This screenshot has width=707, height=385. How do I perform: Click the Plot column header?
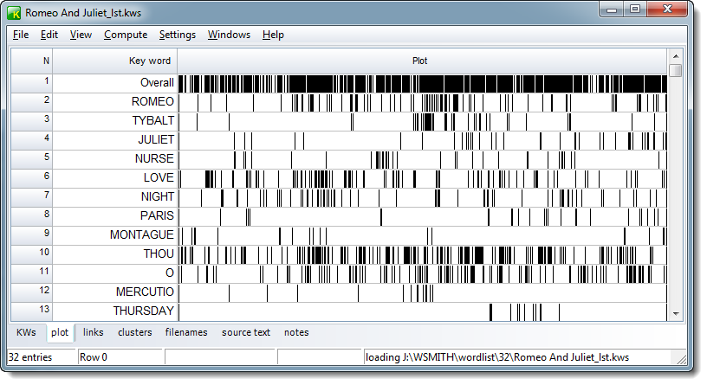[x=420, y=61]
